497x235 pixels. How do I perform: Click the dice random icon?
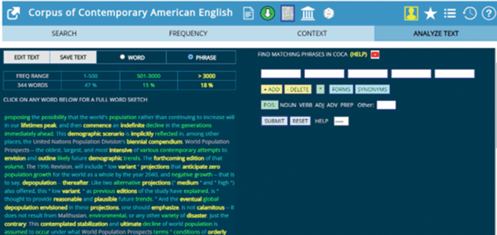(329, 14)
